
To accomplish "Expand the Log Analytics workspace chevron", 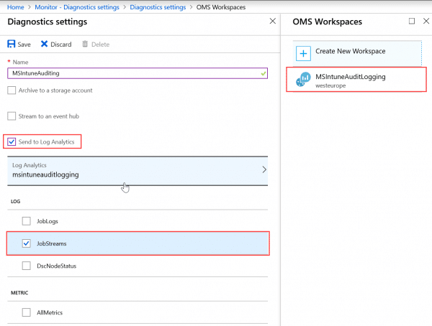I will (264, 169).
